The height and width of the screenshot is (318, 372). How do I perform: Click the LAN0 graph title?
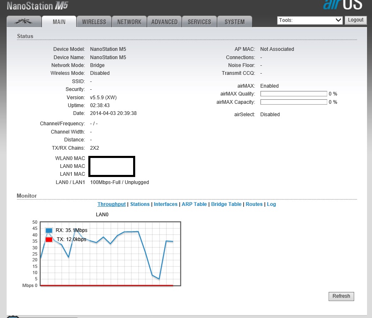pyautogui.click(x=102, y=215)
